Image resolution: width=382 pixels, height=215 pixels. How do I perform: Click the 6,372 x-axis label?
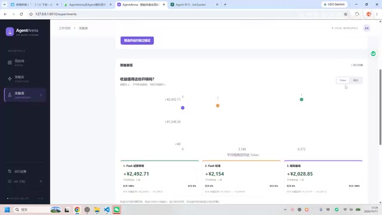coord(301,149)
